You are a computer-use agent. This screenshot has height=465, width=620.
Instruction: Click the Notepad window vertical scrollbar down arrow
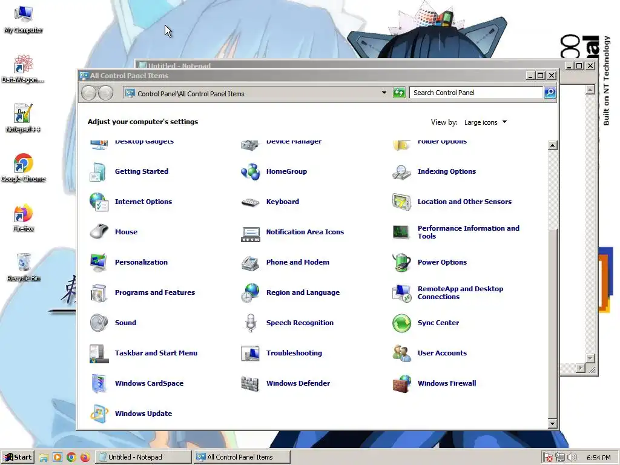(x=590, y=358)
